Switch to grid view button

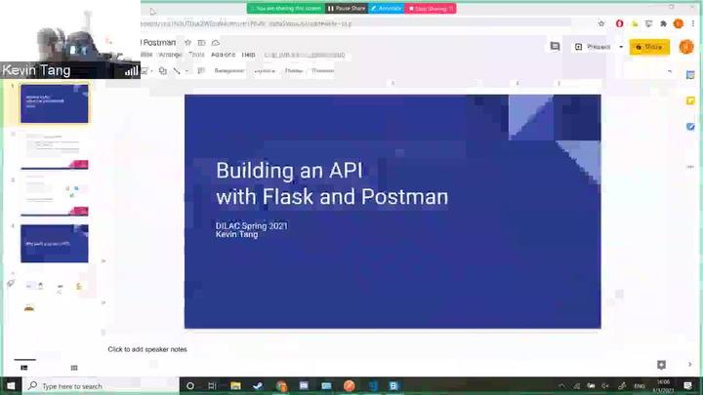[74, 368]
